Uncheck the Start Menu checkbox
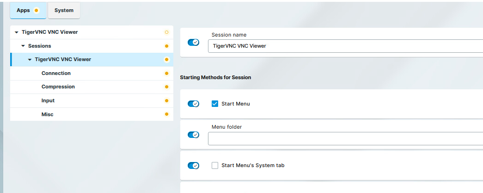This screenshot has height=193, width=483. pyautogui.click(x=215, y=104)
